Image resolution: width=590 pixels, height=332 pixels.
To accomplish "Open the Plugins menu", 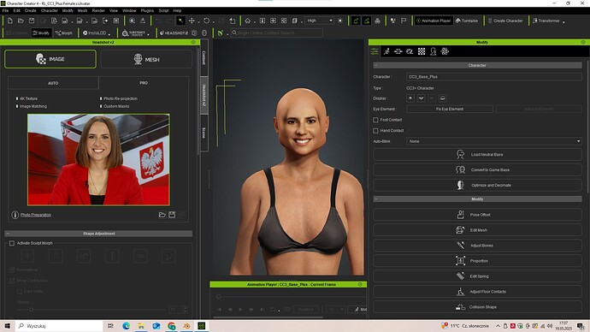I will pos(147,10).
